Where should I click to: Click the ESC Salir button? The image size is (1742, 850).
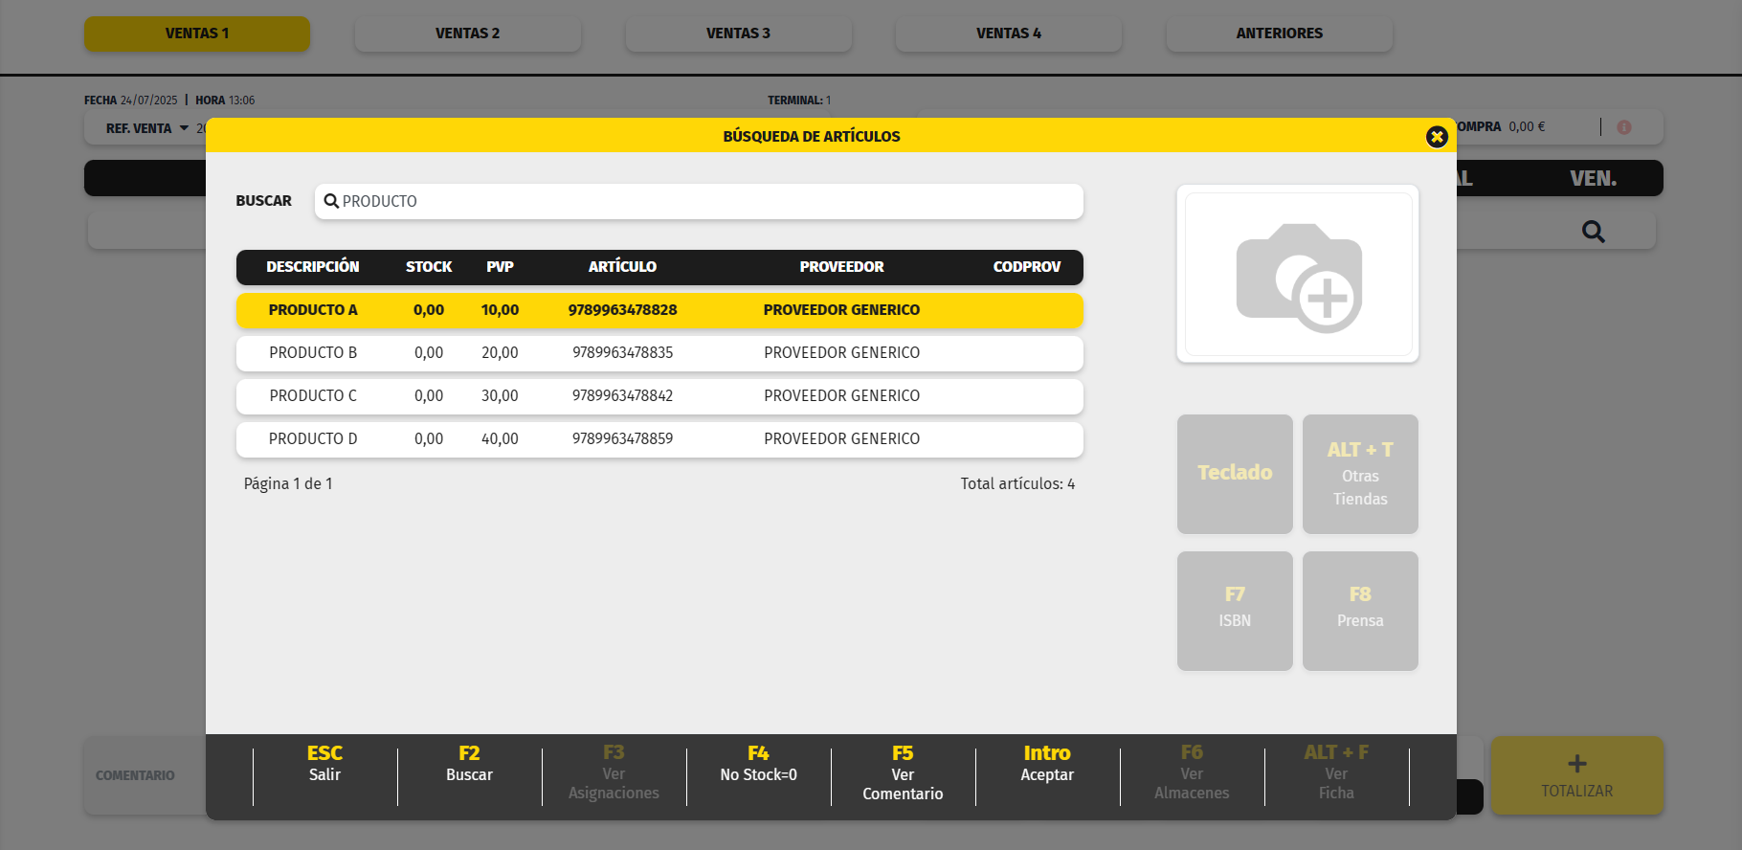324,764
